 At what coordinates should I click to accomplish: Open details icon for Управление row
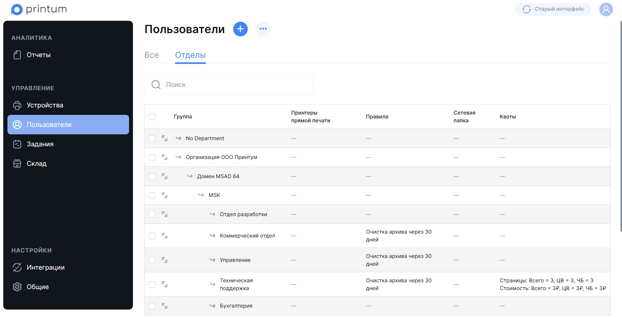pyautogui.click(x=165, y=260)
